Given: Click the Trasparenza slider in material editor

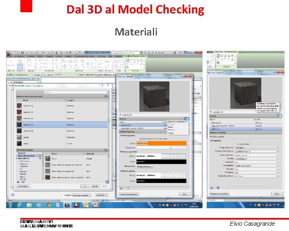Looking at the screenshot, I should point(152,147).
